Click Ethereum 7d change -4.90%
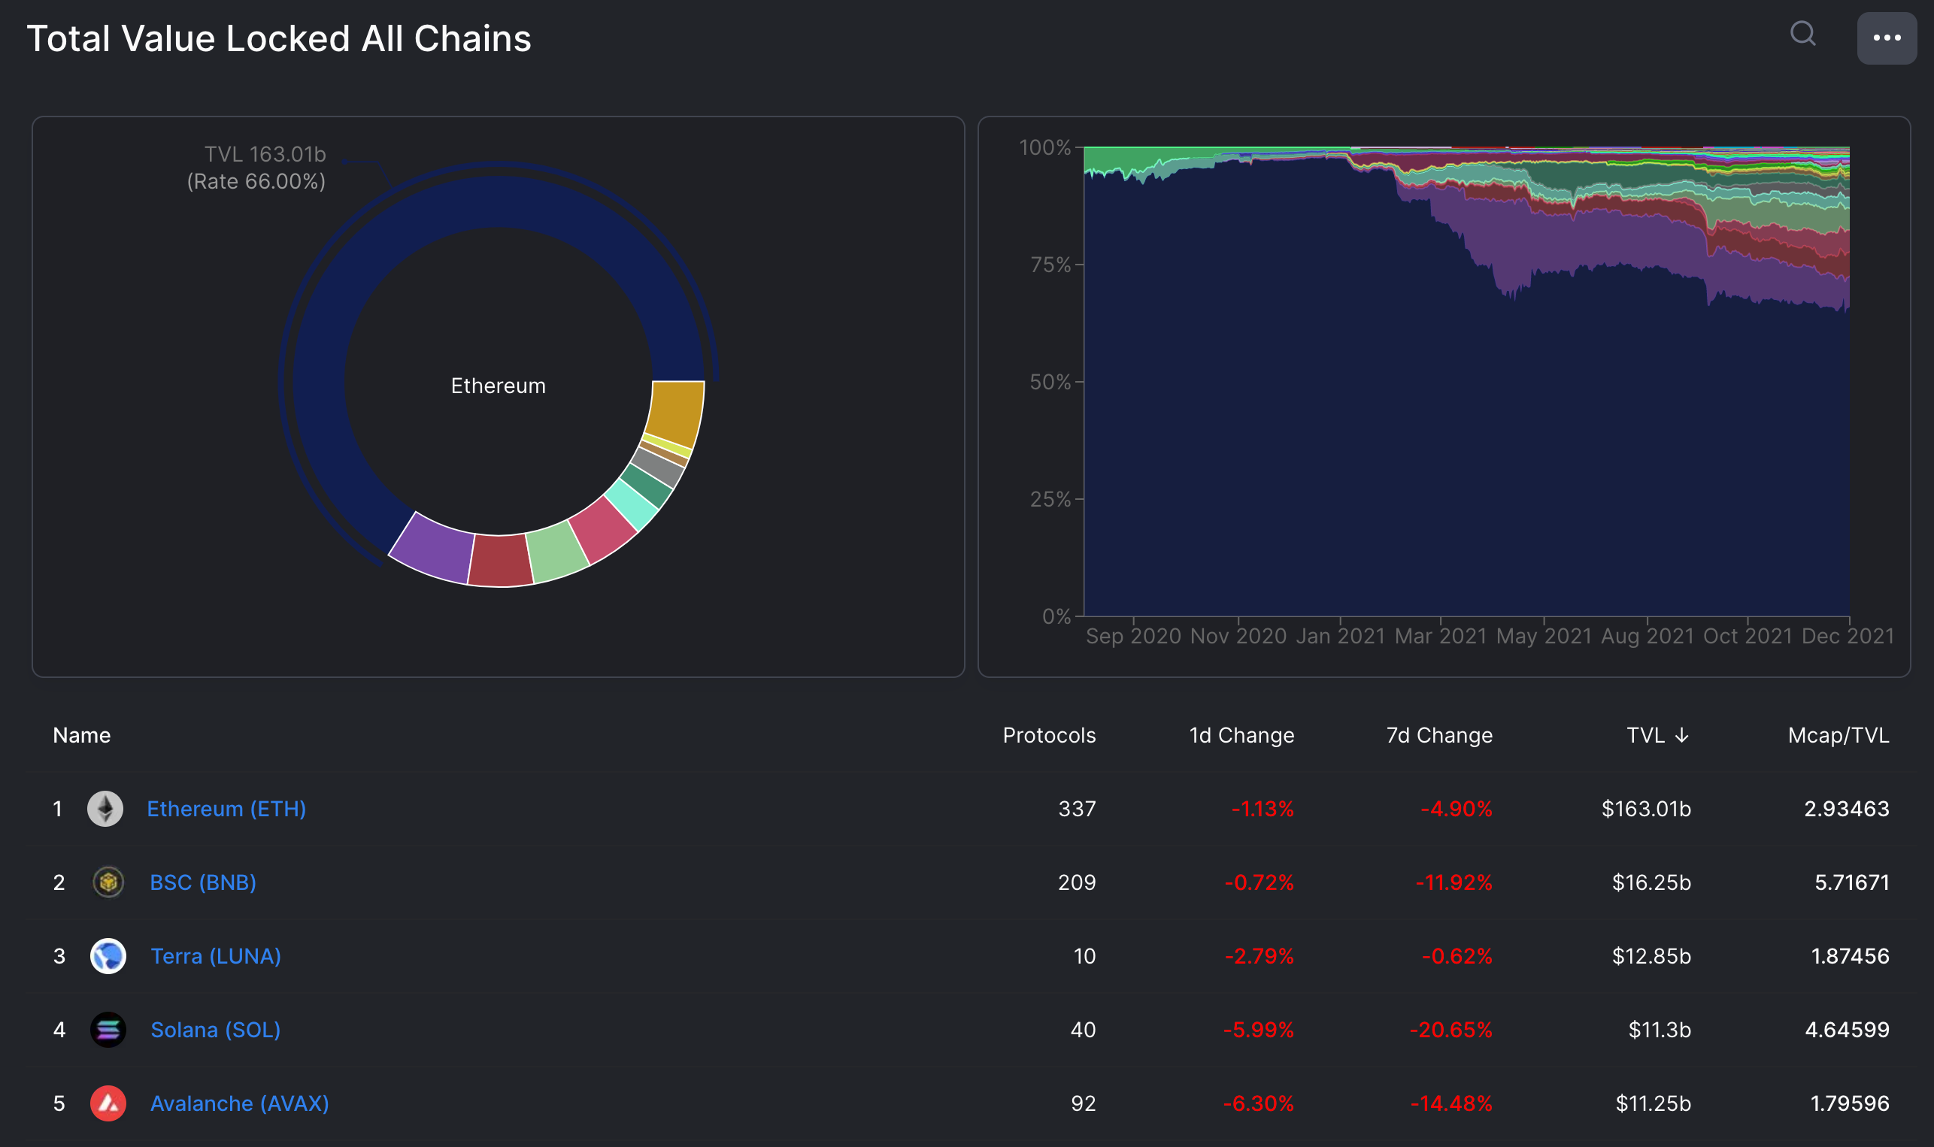The image size is (1934, 1147). 1457,809
